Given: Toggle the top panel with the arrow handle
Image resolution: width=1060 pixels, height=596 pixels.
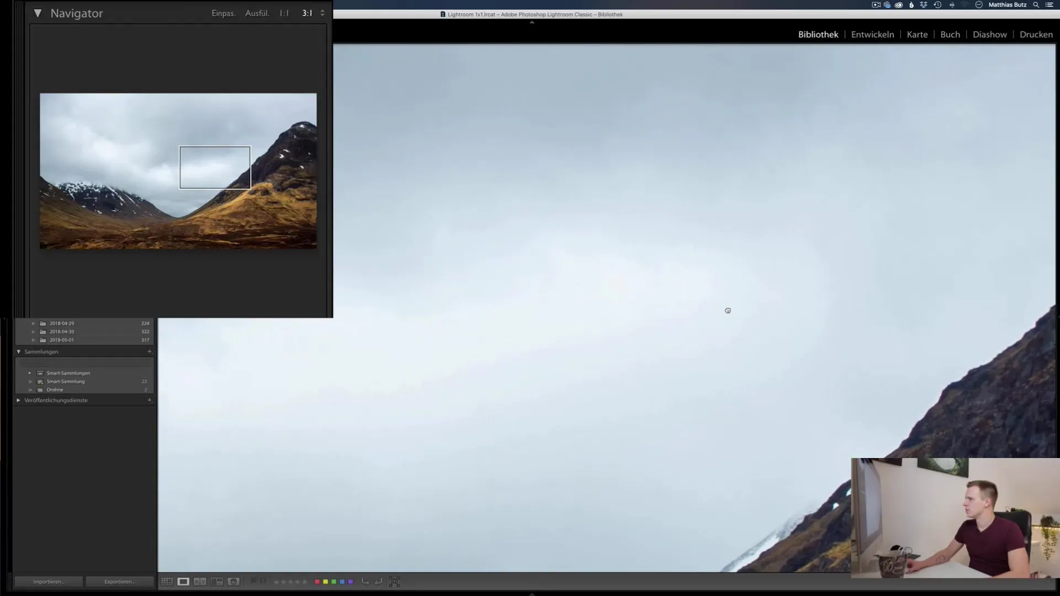Looking at the screenshot, I should point(532,22).
